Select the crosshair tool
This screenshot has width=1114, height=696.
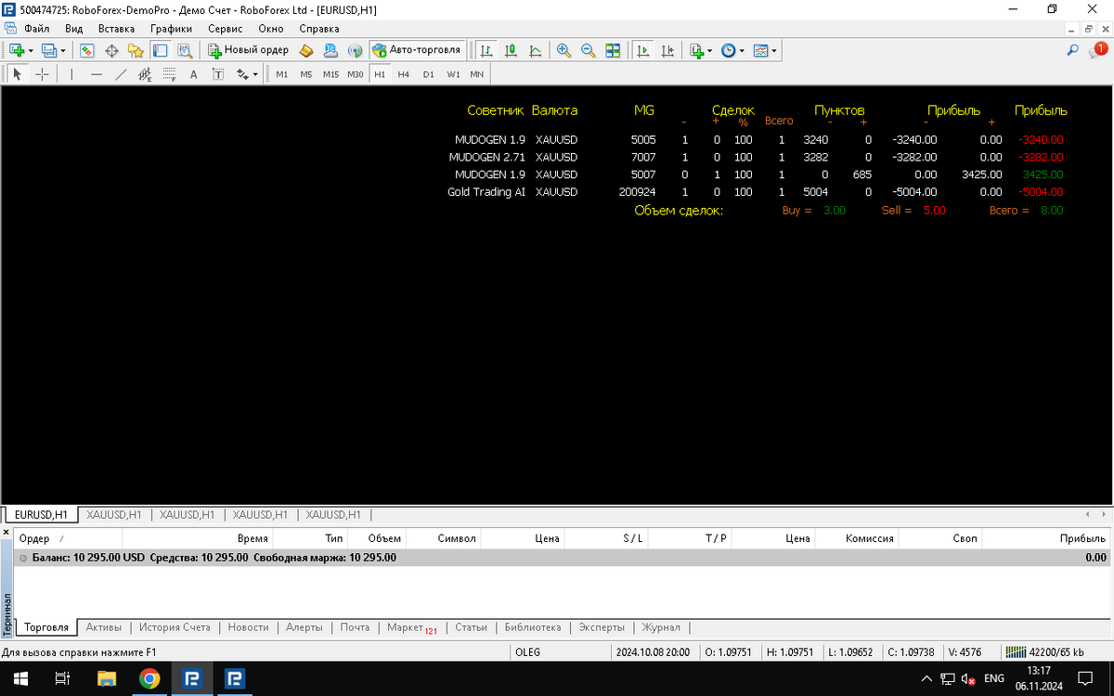pos(42,74)
